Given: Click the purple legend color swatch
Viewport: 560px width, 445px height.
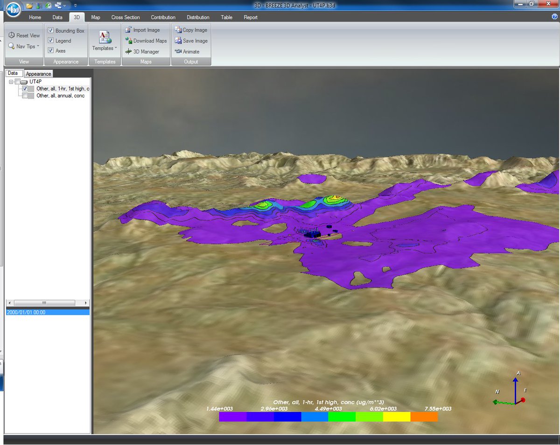Looking at the screenshot, I should [x=232, y=417].
